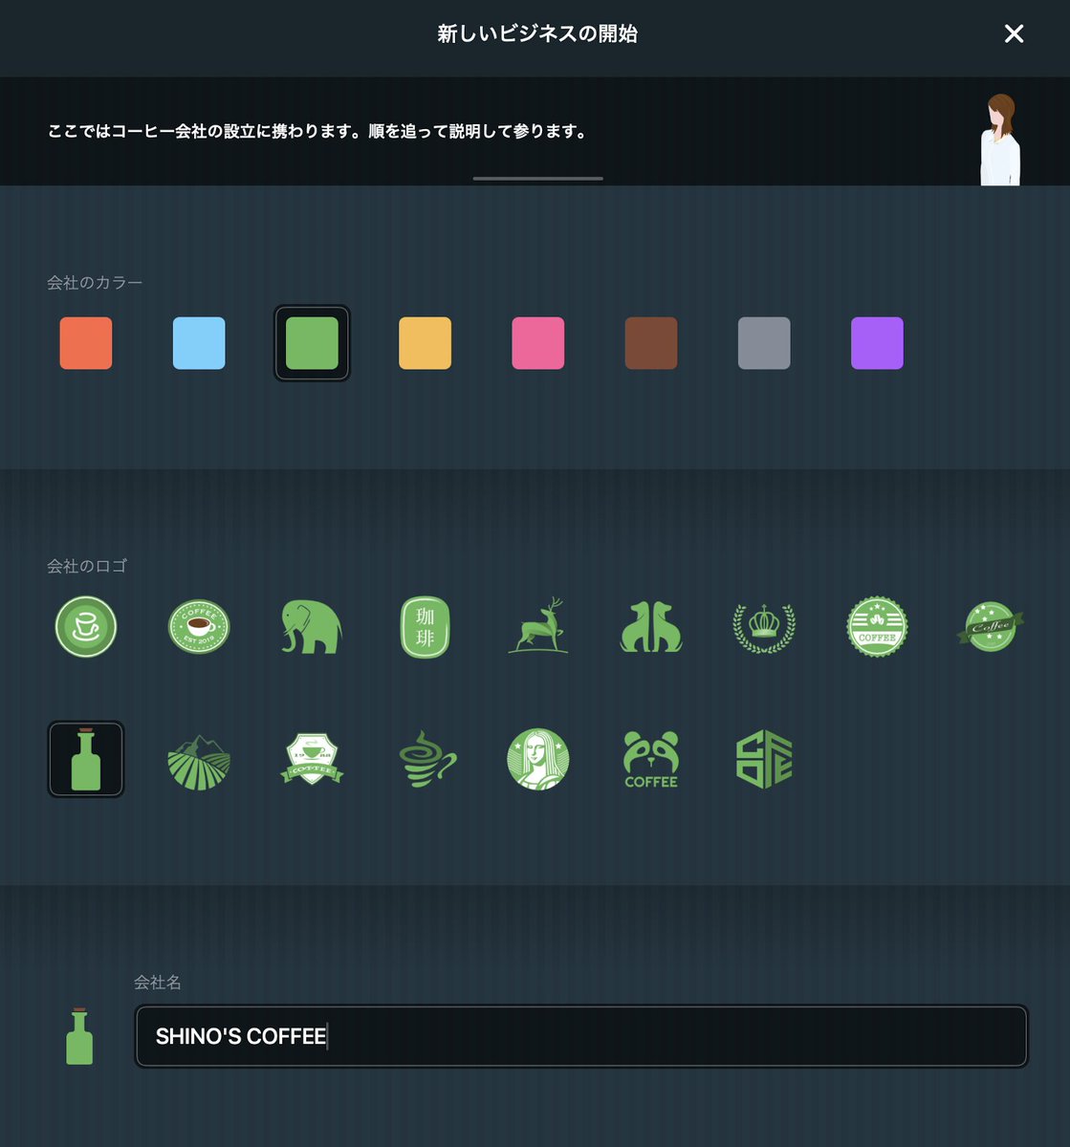Click the assistant woman character
This screenshot has height=1147, width=1070.
pos(1000,140)
